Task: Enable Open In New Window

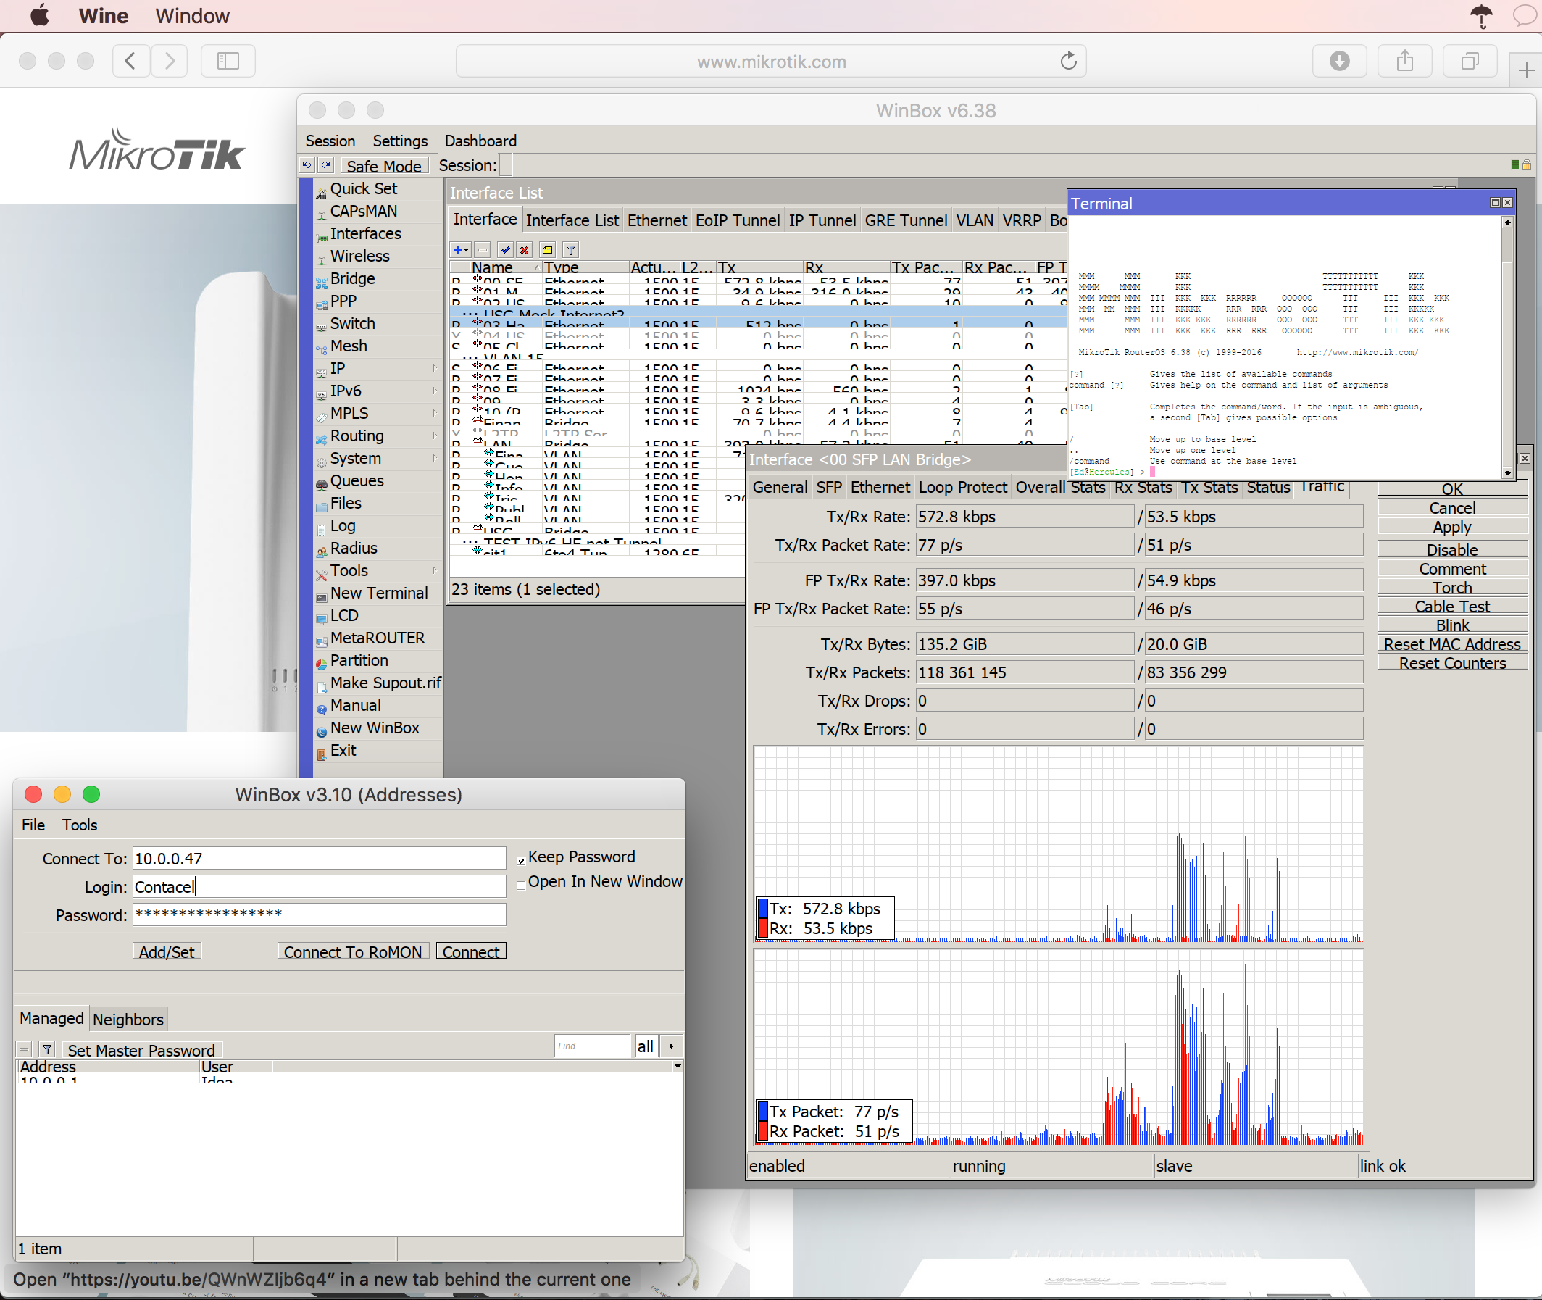Action: (521, 883)
